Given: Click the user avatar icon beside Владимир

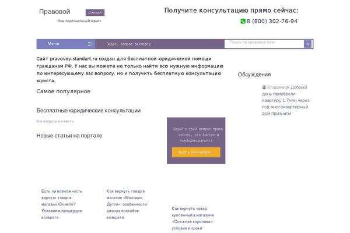Looking at the screenshot, I should 264,87.
